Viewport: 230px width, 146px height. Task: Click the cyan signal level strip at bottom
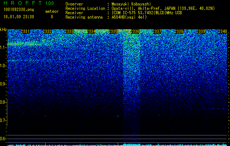pos(117,145)
